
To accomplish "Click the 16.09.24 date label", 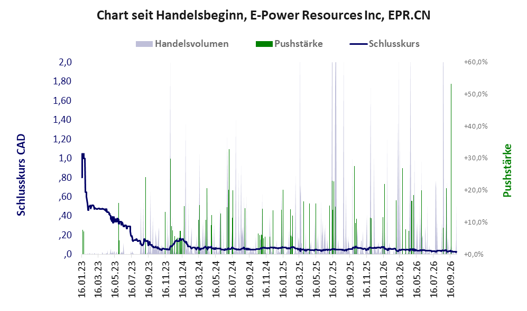I will (249, 279).
